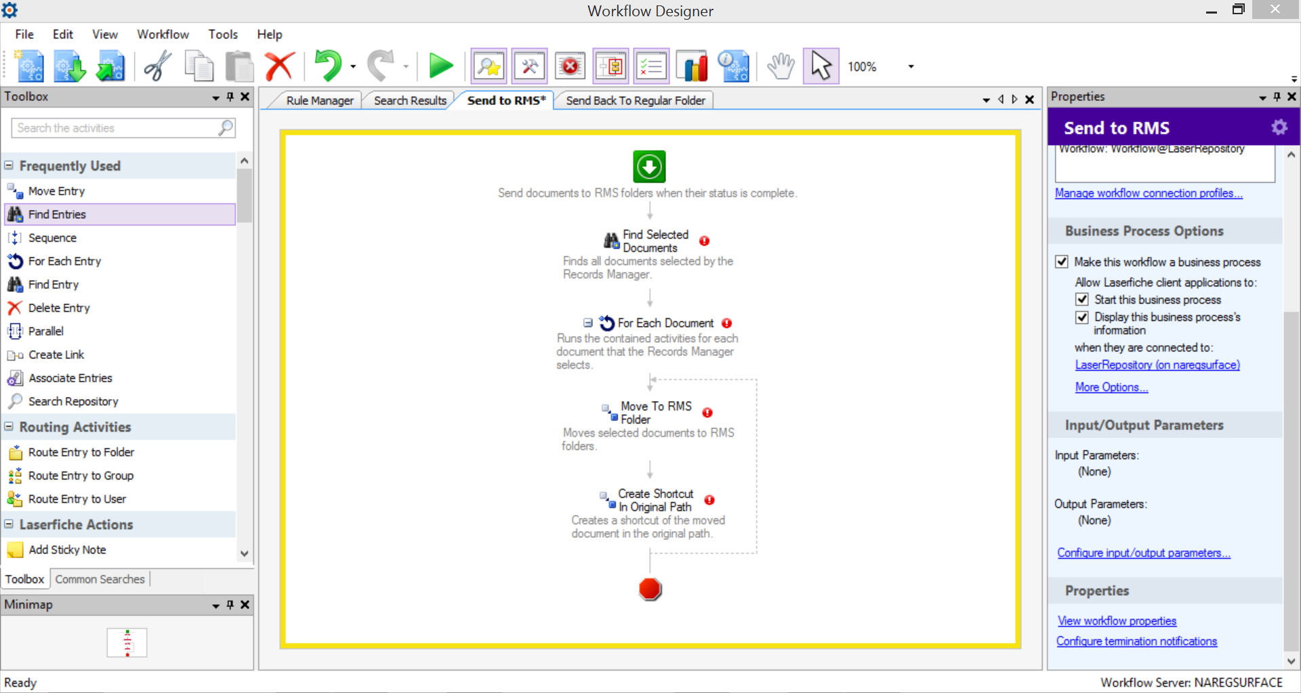Open the File menu

click(24, 35)
